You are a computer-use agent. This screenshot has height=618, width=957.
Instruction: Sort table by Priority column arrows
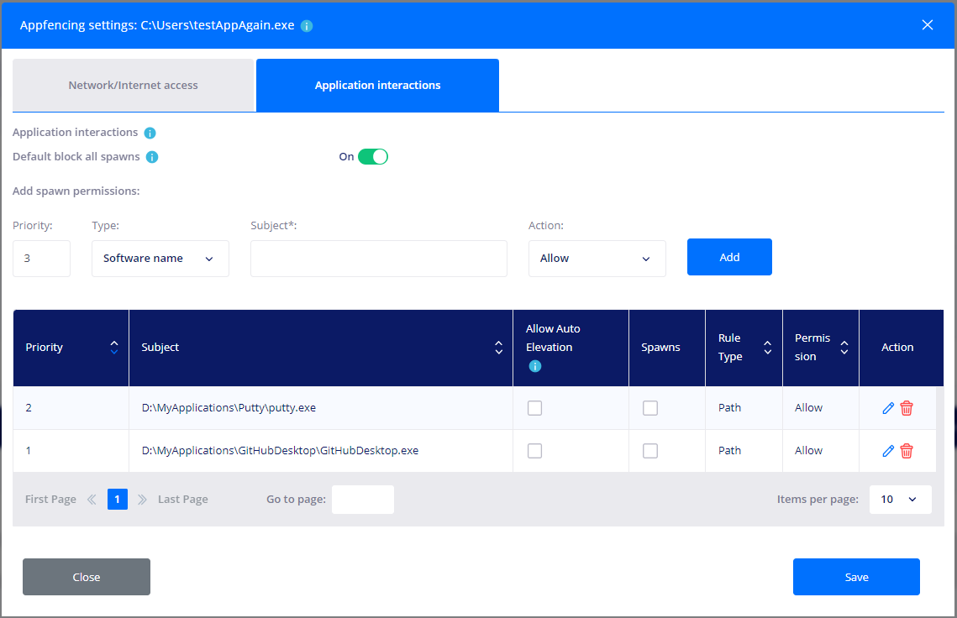point(114,348)
